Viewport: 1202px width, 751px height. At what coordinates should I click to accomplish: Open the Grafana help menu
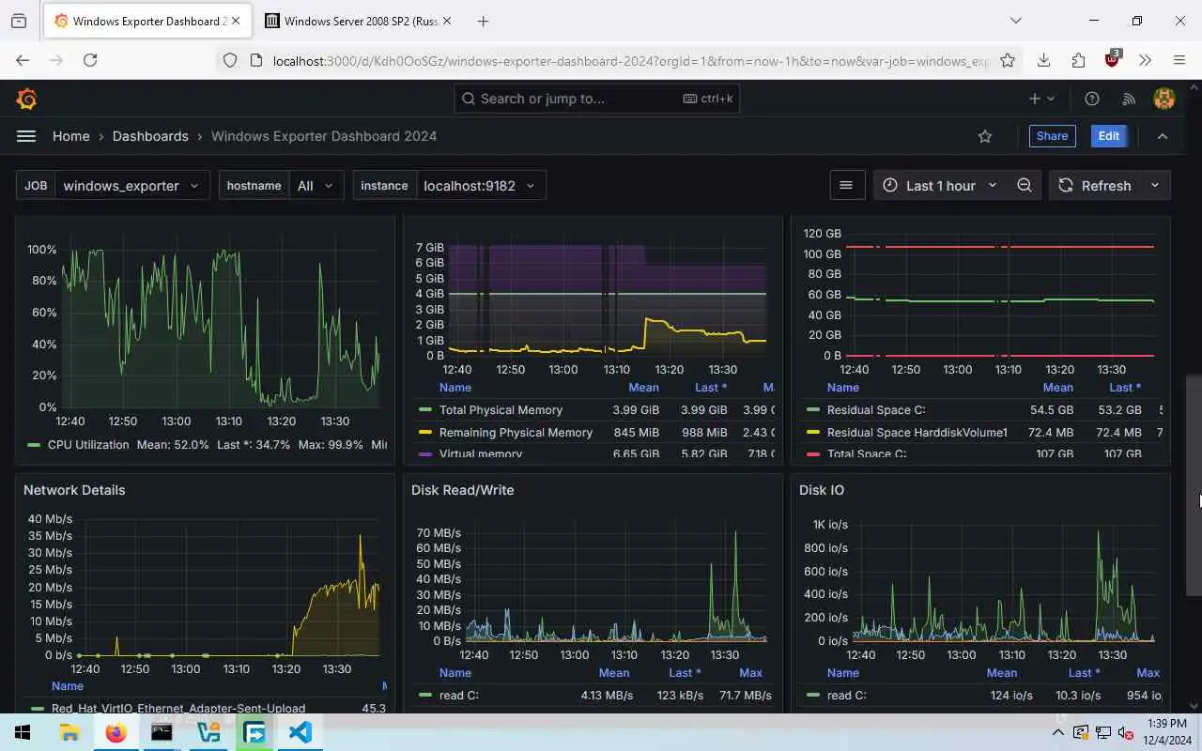click(1092, 99)
